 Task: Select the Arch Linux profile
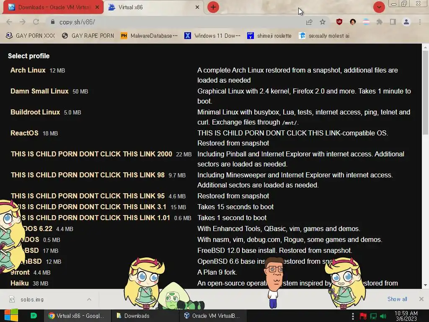[28, 70]
